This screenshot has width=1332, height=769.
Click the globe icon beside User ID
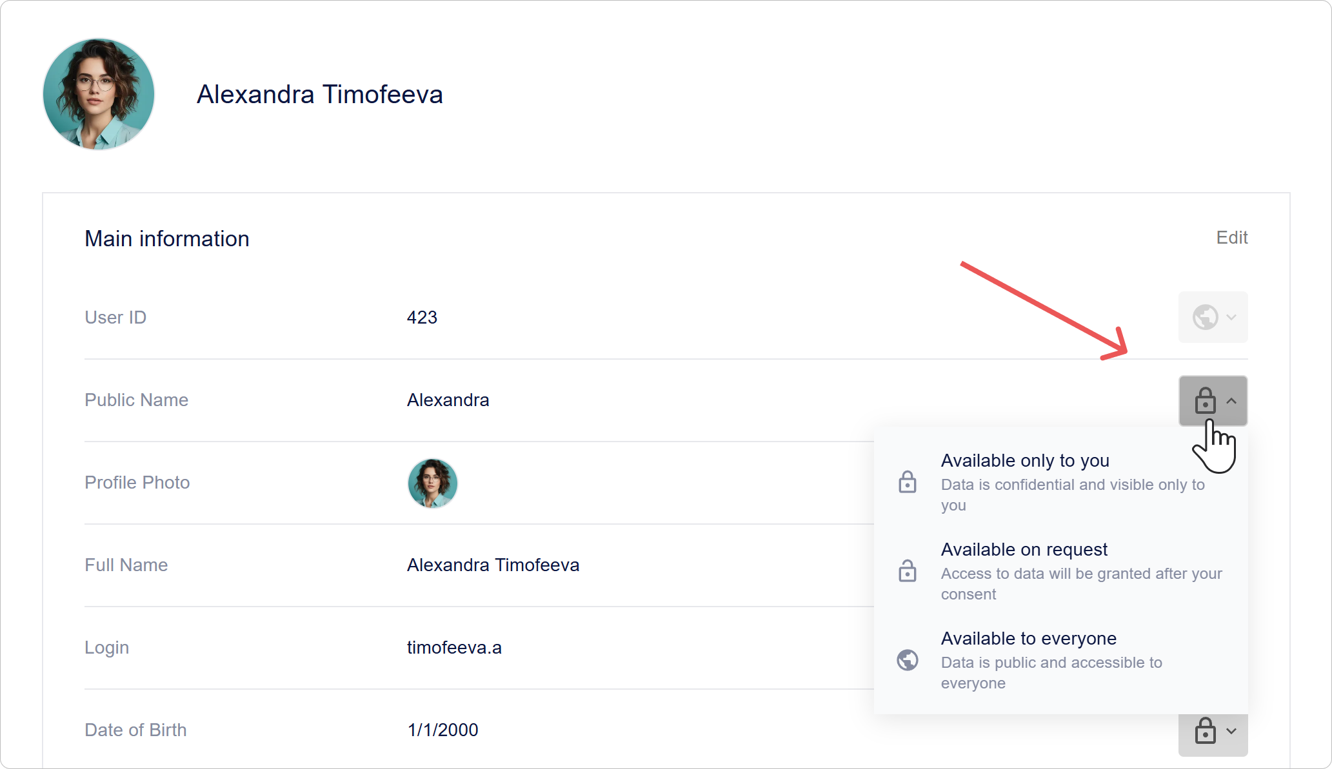coord(1205,317)
